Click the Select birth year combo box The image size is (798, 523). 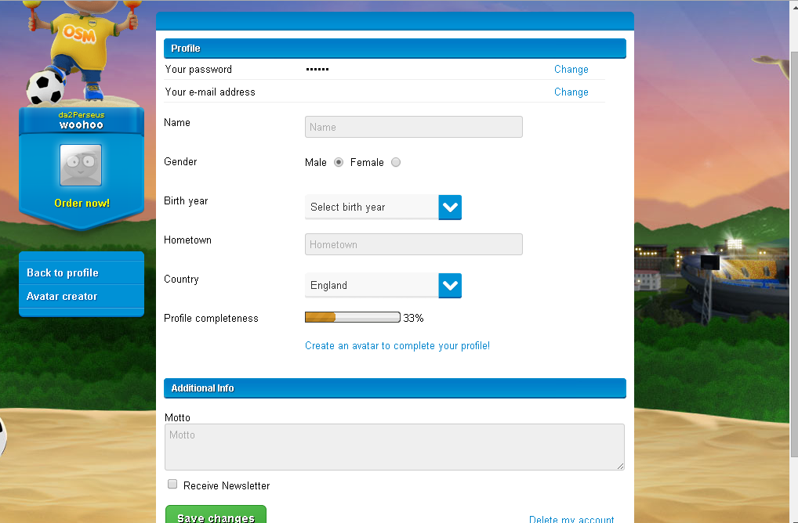[383, 207]
